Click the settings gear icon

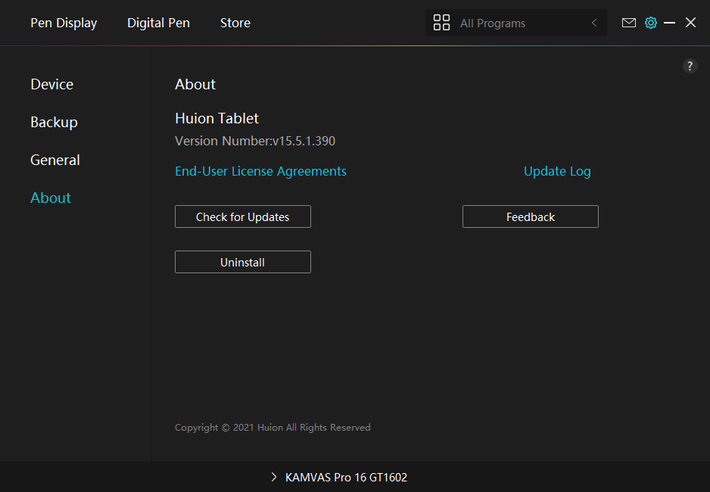click(650, 23)
